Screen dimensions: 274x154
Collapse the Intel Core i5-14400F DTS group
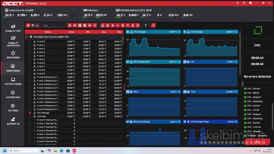27,37
